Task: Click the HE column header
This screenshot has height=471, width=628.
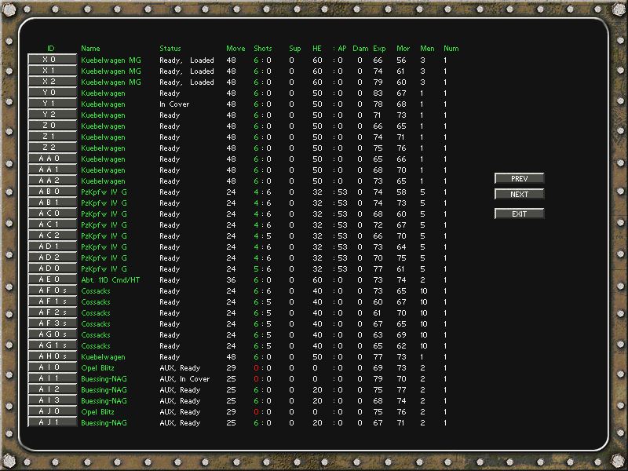Action: 317,49
